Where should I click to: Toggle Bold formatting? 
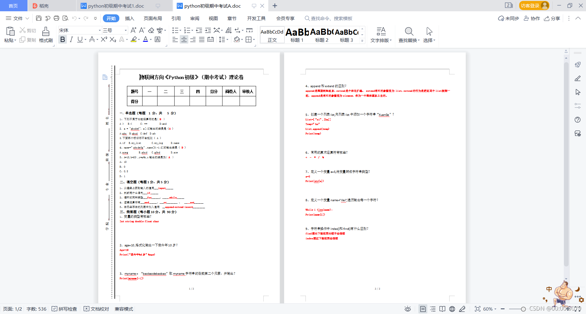(63, 39)
